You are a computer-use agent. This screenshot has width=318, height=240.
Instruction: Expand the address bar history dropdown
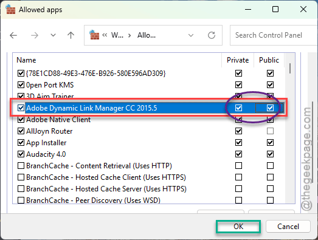(x=191, y=35)
